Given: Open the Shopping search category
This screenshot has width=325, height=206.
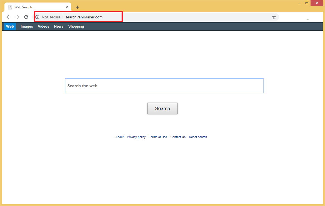Looking at the screenshot, I should pos(76,26).
